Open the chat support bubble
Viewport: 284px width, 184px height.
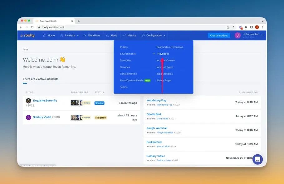pyautogui.click(x=257, y=159)
